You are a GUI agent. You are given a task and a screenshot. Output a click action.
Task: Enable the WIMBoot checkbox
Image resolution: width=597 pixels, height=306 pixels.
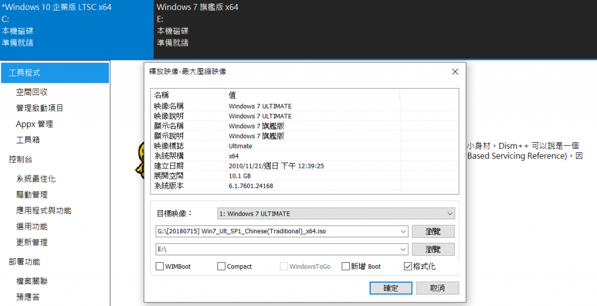[x=160, y=266]
